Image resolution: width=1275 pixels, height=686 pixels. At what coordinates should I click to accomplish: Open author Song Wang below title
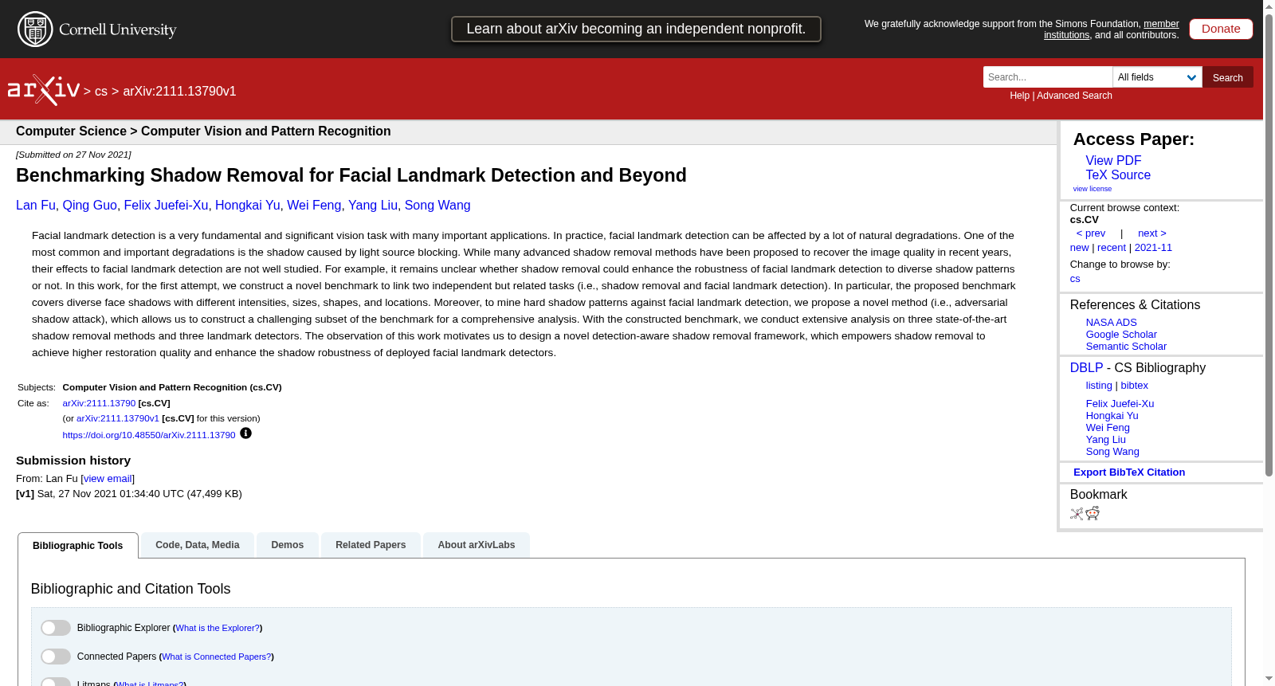click(437, 206)
